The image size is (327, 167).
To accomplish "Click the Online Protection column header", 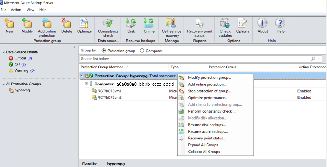I will pos(312,67).
